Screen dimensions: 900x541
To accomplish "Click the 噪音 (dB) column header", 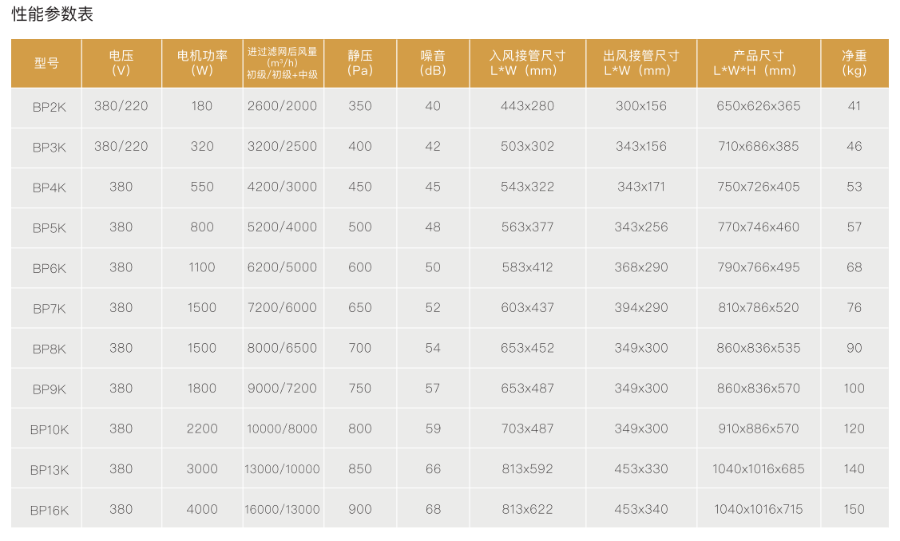I will (x=433, y=63).
